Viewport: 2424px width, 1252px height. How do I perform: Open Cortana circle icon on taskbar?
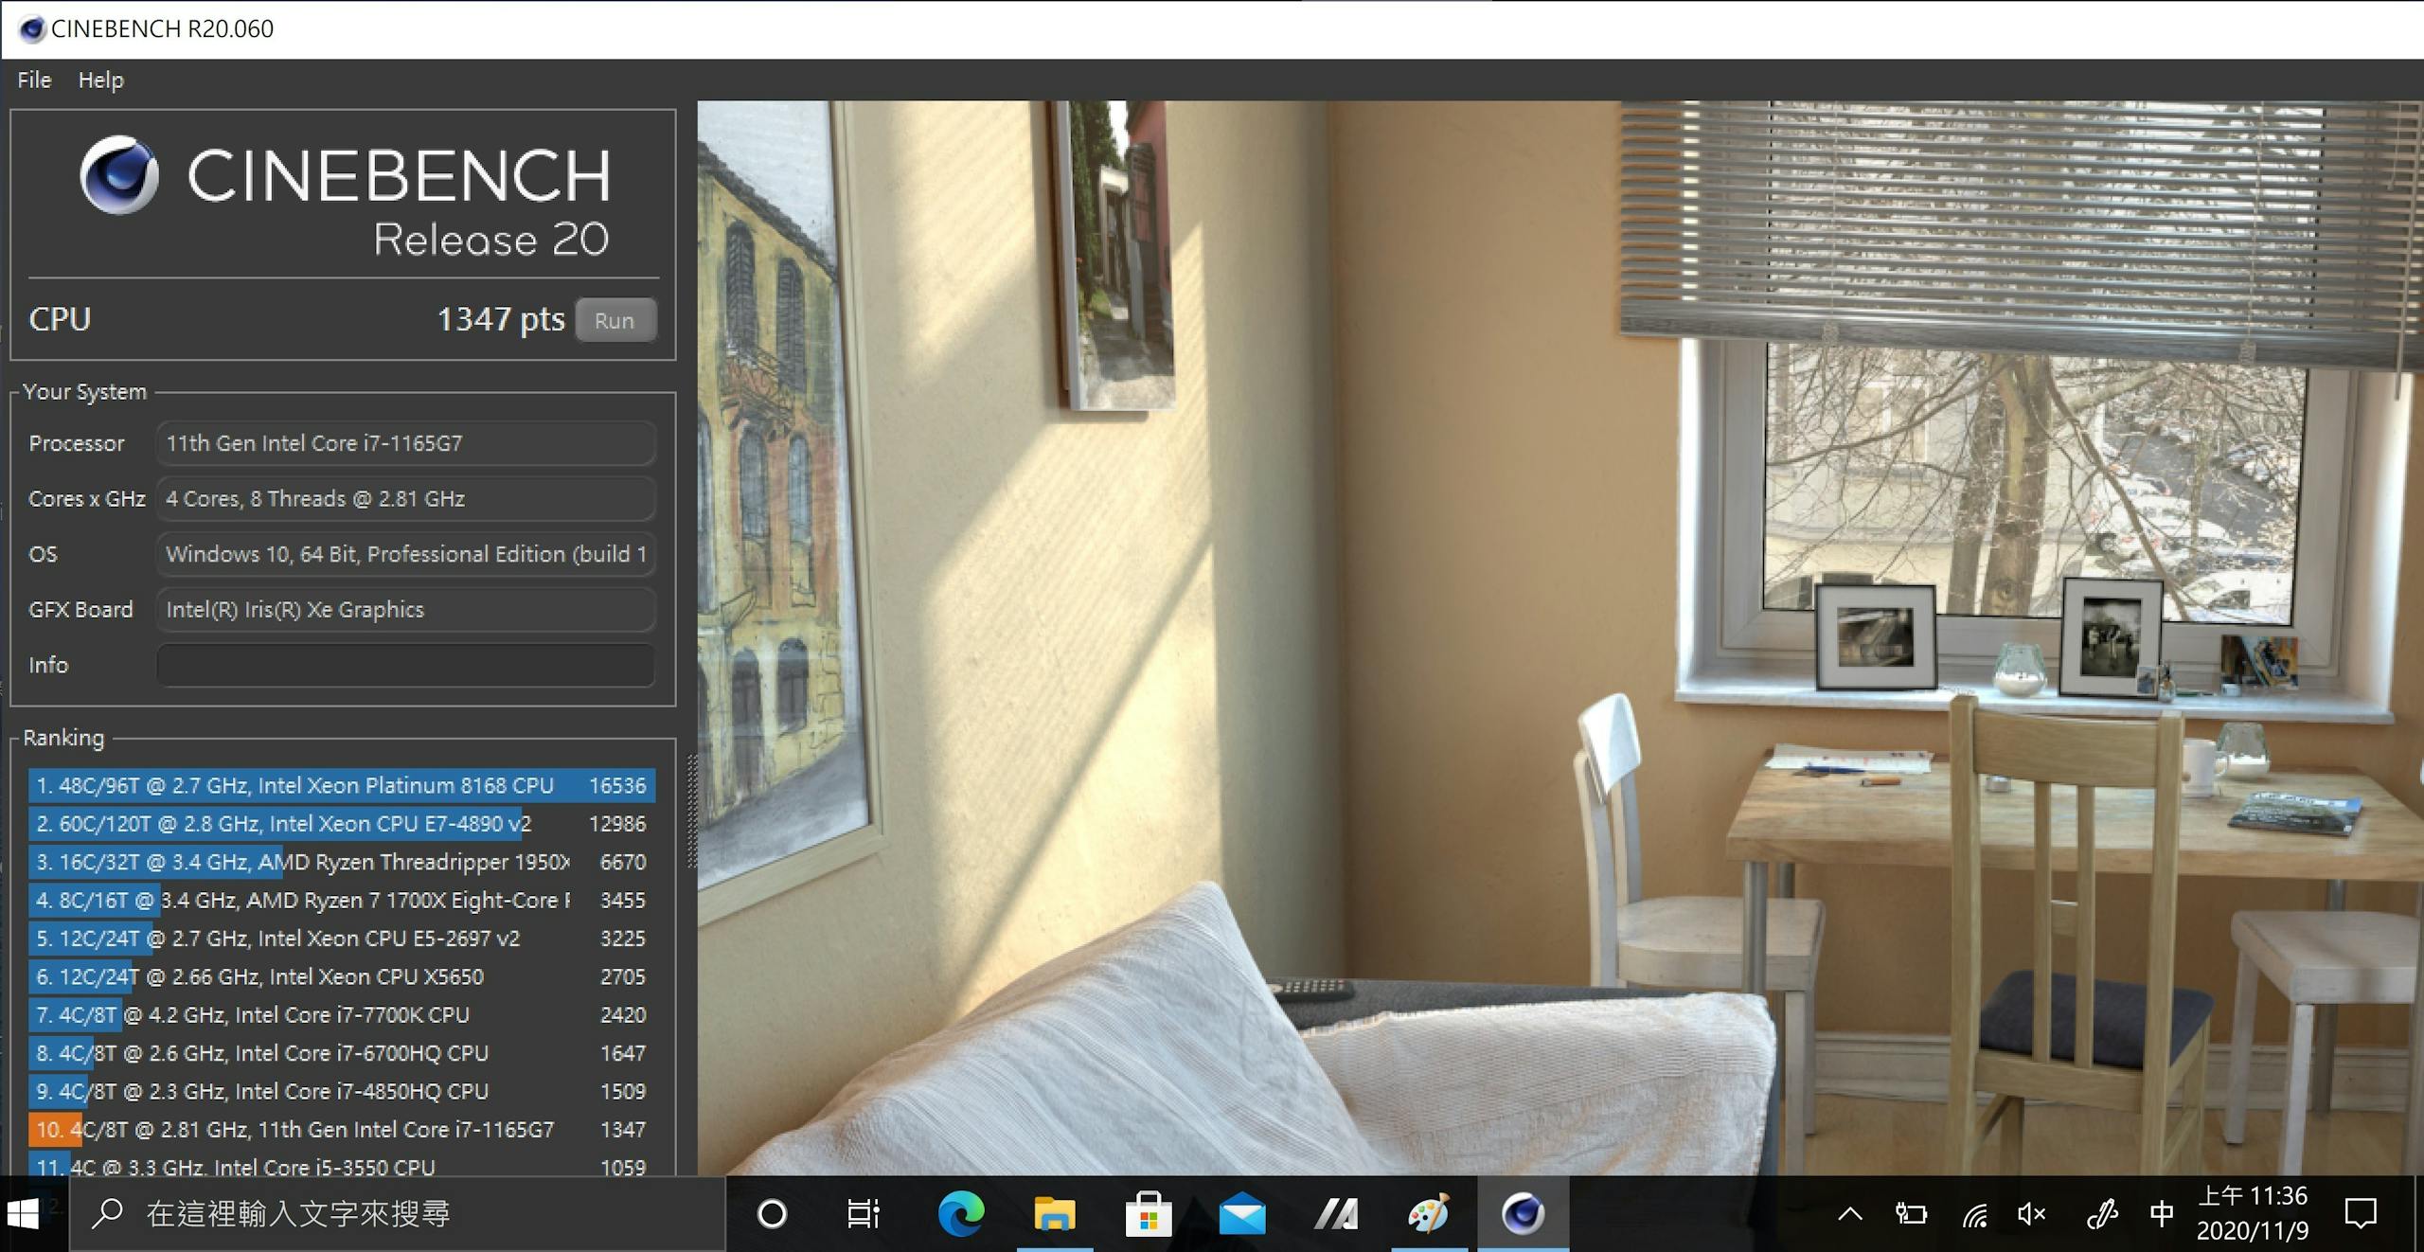pos(772,1214)
